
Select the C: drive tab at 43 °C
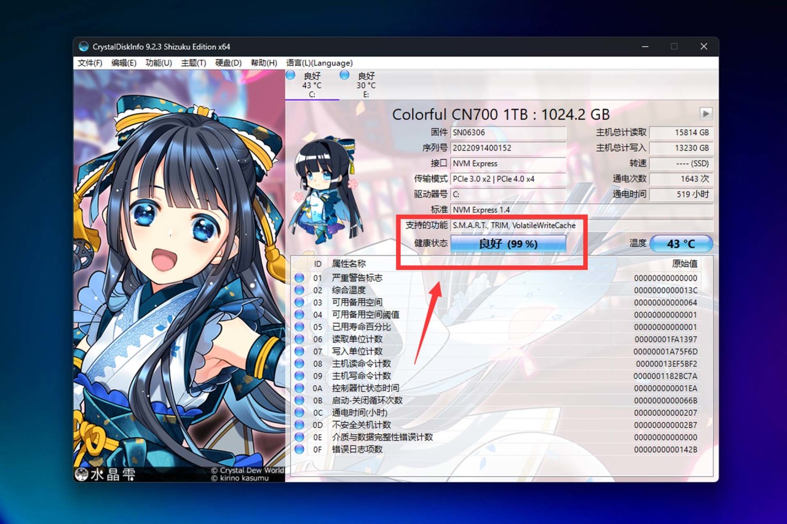tap(312, 85)
